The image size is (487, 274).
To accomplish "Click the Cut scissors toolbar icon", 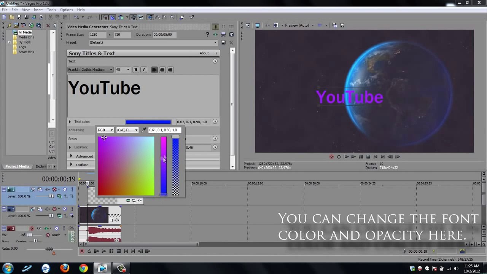I will click(x=50, y=17).
